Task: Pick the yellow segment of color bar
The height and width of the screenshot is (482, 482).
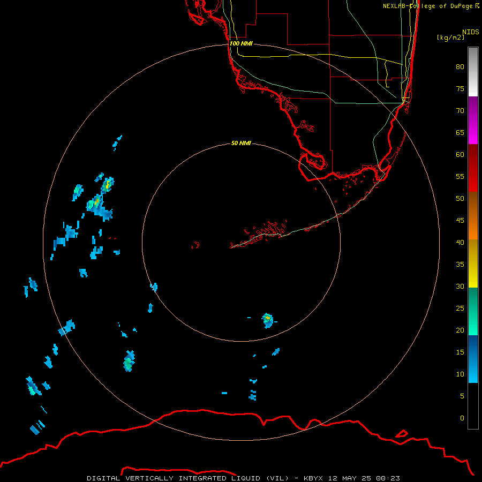Action: (x=473, y=263)
